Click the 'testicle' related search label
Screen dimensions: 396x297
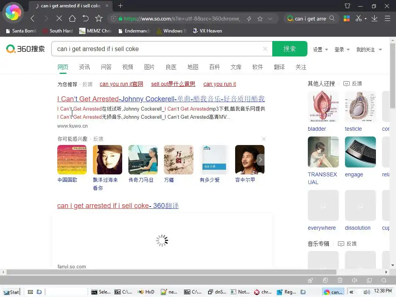(x=353, y=129)
